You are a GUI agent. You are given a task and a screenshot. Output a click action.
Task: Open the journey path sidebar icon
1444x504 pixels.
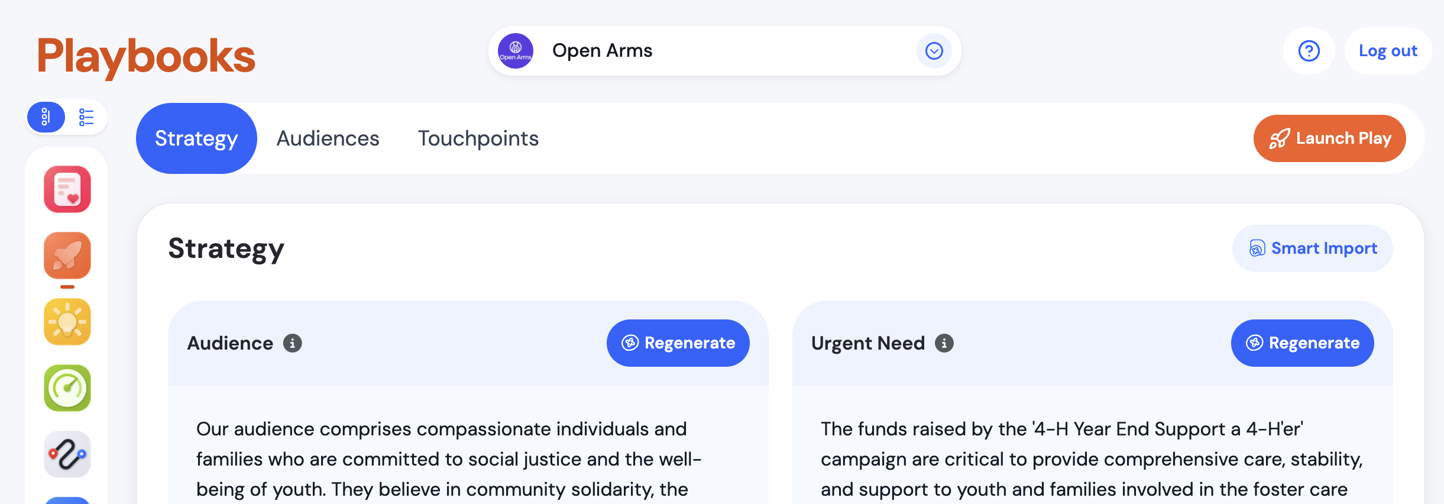click(67, 454)
